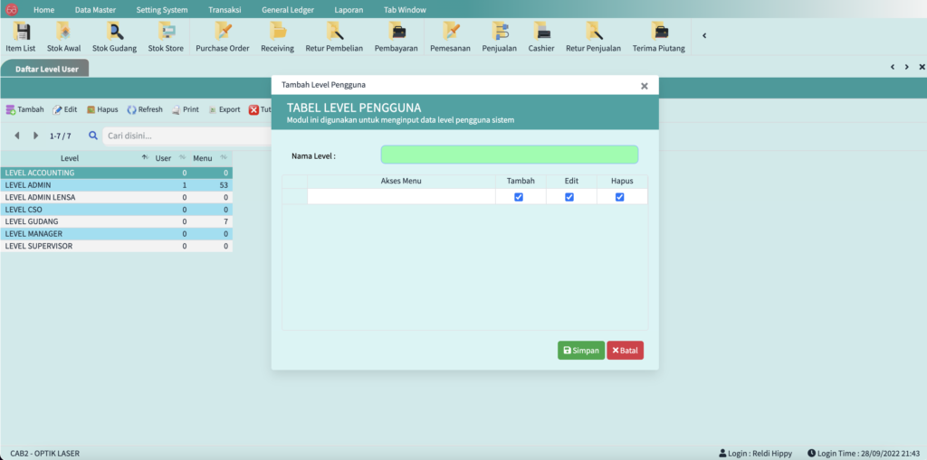
Task: Open the General Ledger menu
Action: pos(286,9)
